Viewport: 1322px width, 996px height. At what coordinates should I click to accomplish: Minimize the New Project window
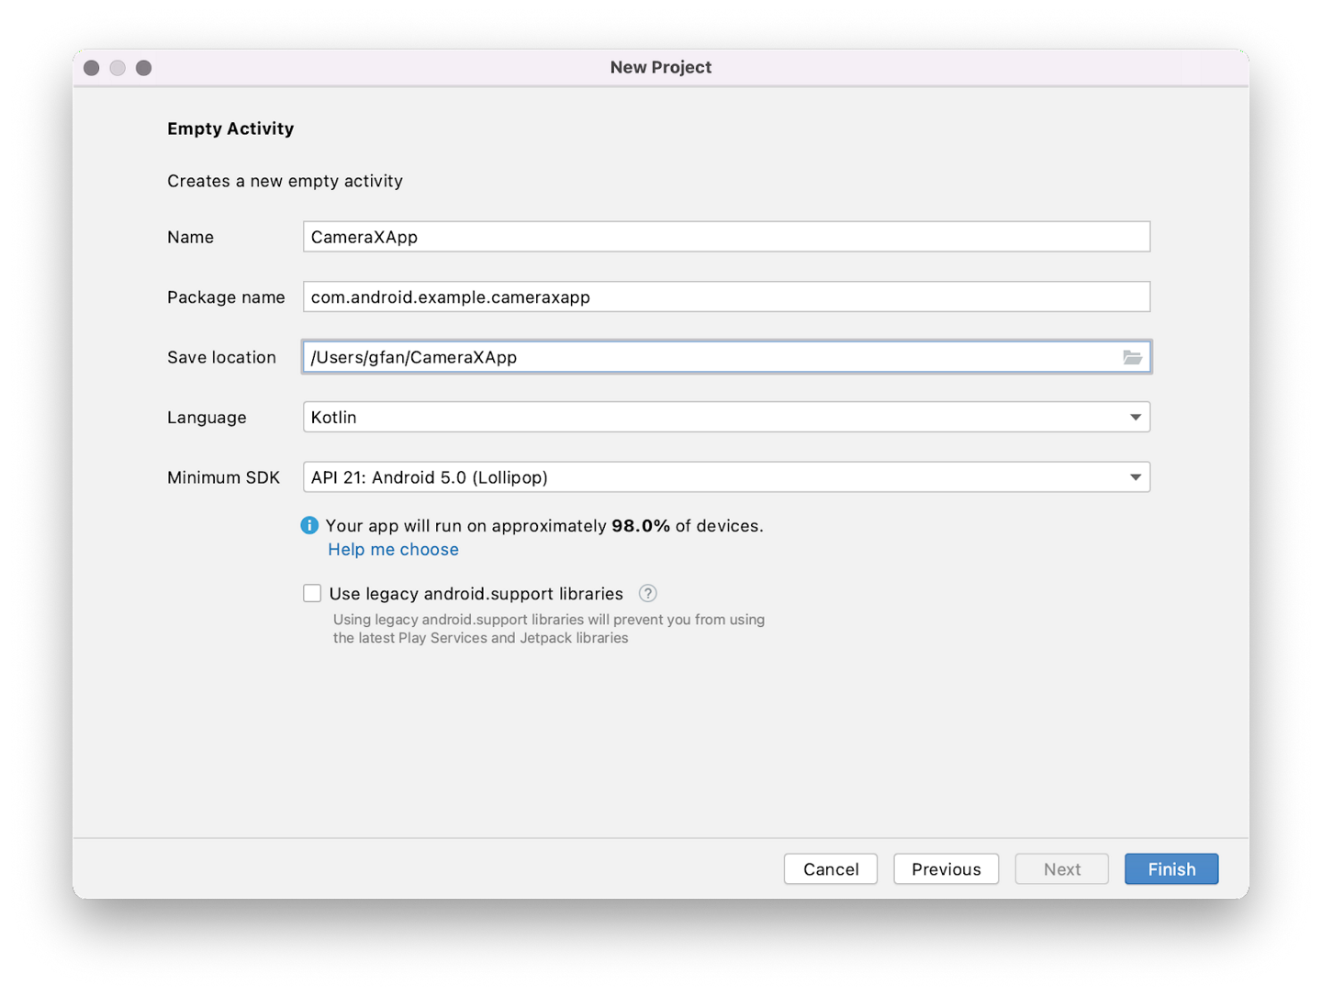tap(118, 67)
